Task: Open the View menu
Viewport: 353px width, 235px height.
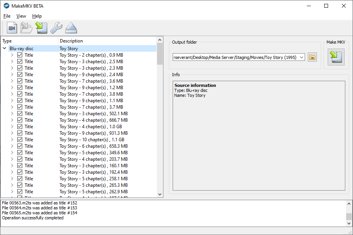Action: (21, 16)
